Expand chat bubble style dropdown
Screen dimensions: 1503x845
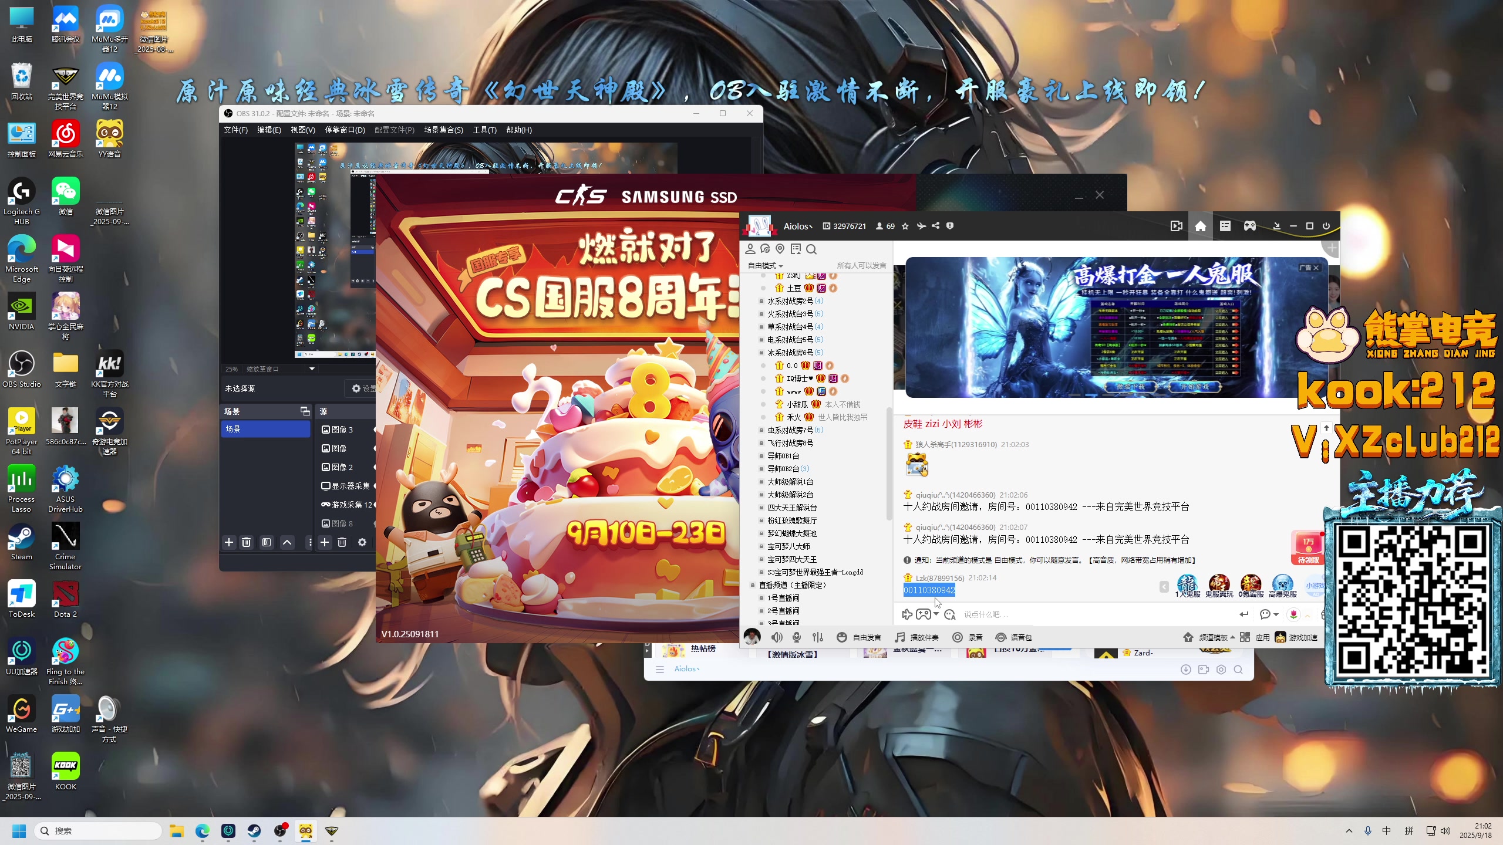[1275, 614]
